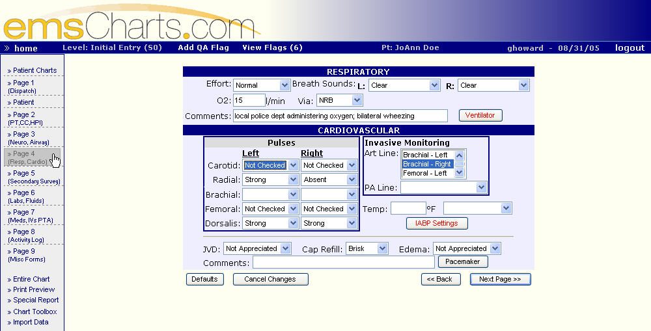Click the Ventilator button

(480, 115)
